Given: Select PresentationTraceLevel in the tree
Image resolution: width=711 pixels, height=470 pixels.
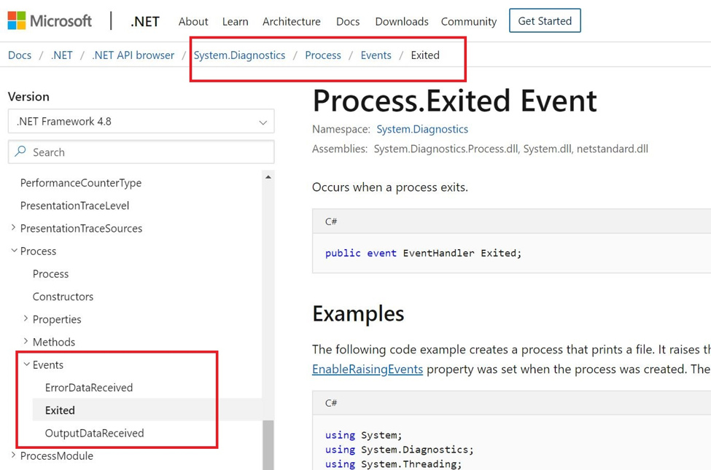Looking at the screenshot, I should point(74,205).
